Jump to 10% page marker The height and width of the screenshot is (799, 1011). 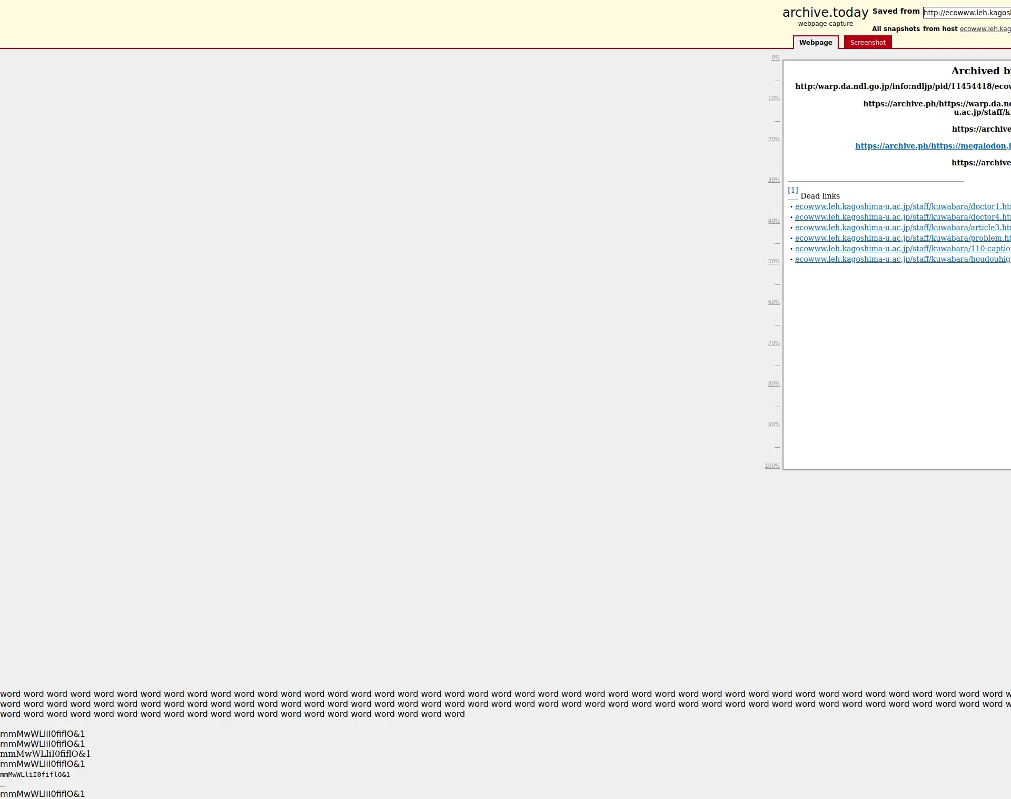click(774, 98)
